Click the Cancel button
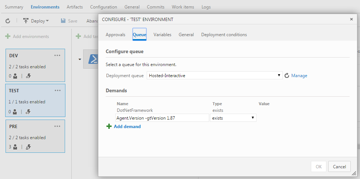360x179 pixels. point(339,166)
